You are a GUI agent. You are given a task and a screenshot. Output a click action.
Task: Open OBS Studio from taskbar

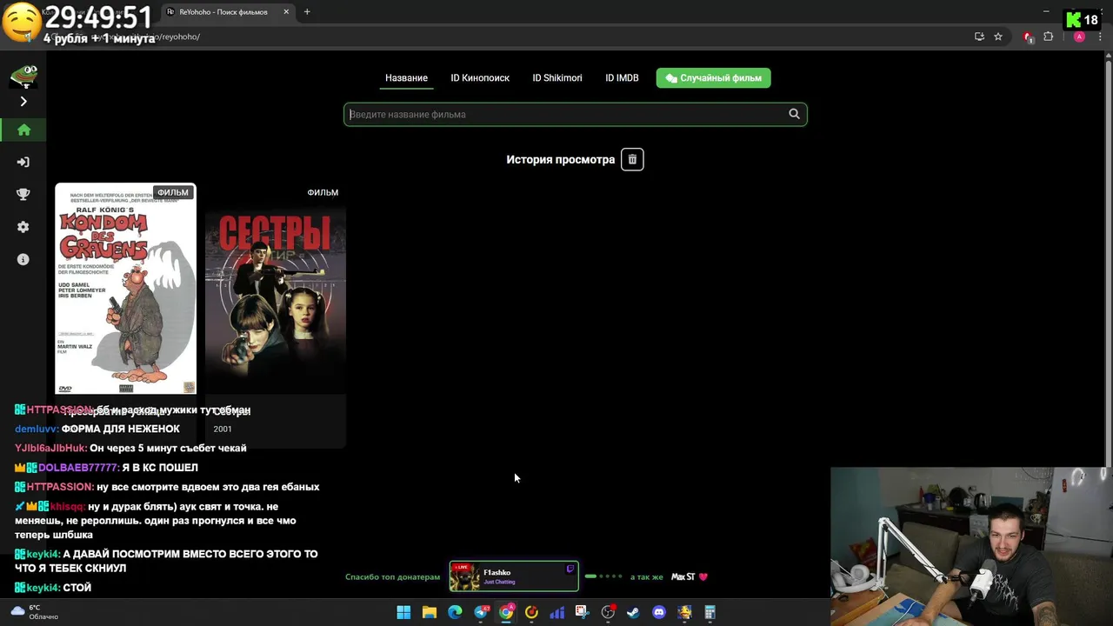[608, 612]
